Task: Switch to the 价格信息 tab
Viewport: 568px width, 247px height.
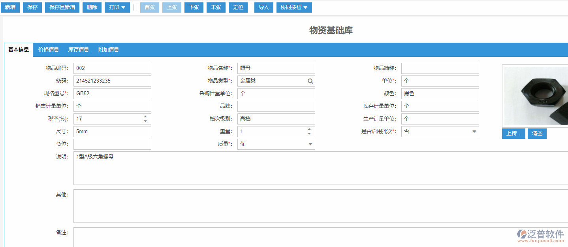Action: coord(48,49)
